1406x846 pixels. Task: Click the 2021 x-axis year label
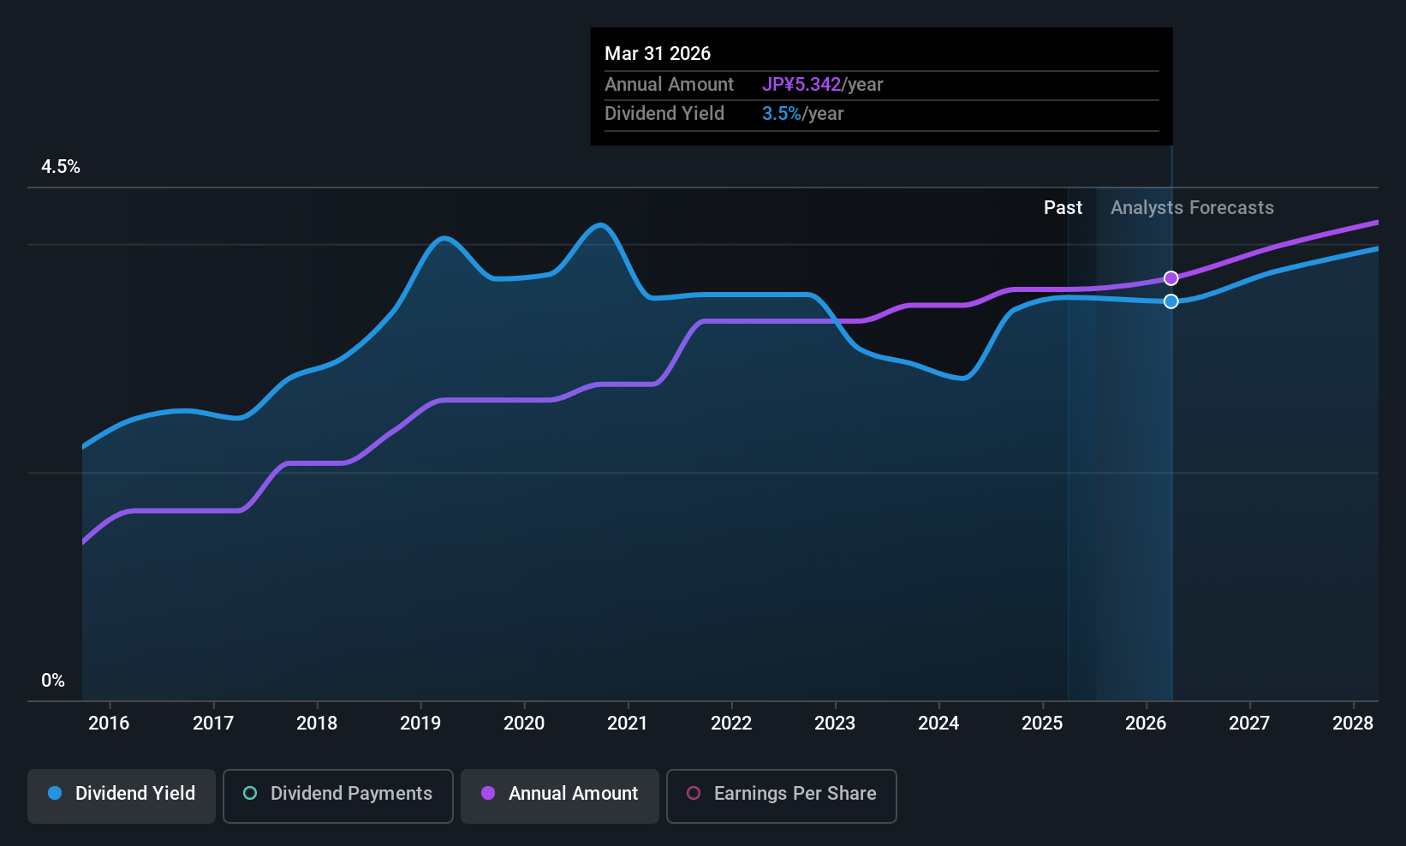(628, 723)
